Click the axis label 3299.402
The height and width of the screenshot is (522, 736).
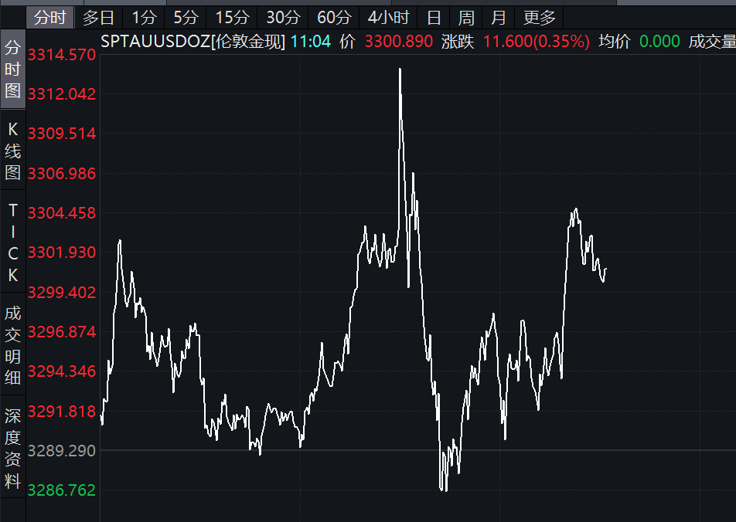click(x=62, y=292)
